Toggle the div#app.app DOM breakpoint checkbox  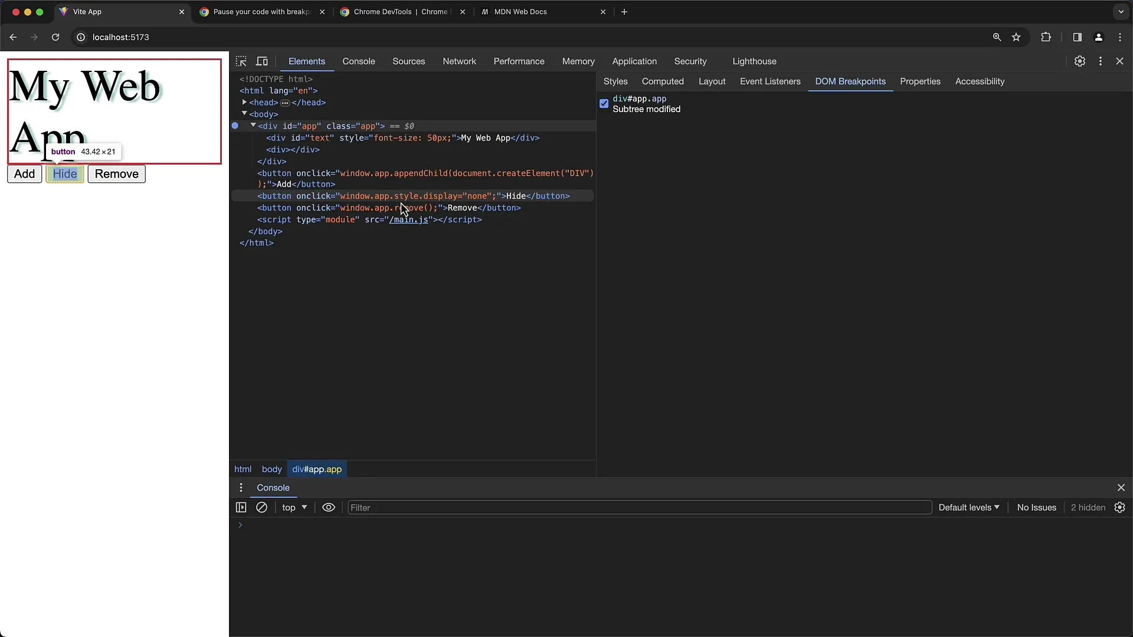coord(605,103)
